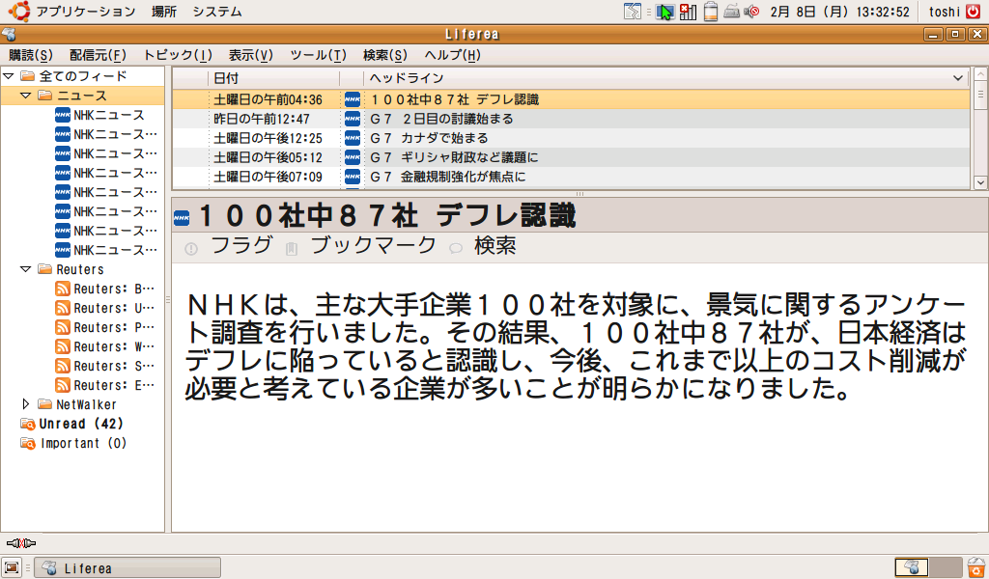The height and width of the screenshot is (579, 989).
Task: Select headline 'G7 ギリシャ財政など議題に'
Action: pyautogui.click(x=454, y=157)
